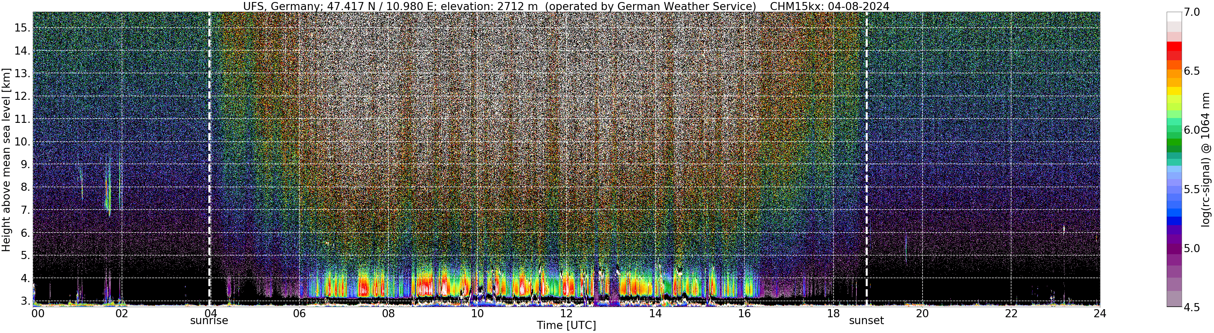This screenshot has height=333, width=1214.
Task: Click the colorbar tick value '7.0'
Action: (x=1191, y=12)
